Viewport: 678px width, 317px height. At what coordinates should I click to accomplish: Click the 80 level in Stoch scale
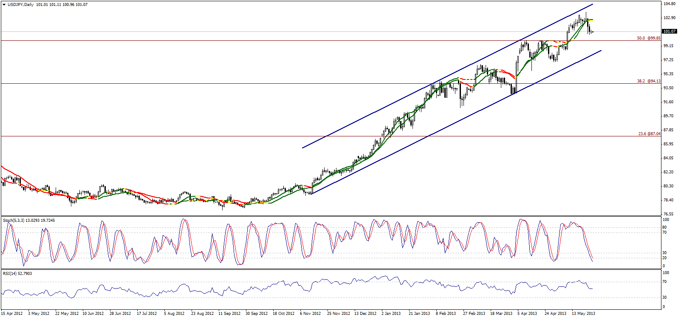click(665, 228)
